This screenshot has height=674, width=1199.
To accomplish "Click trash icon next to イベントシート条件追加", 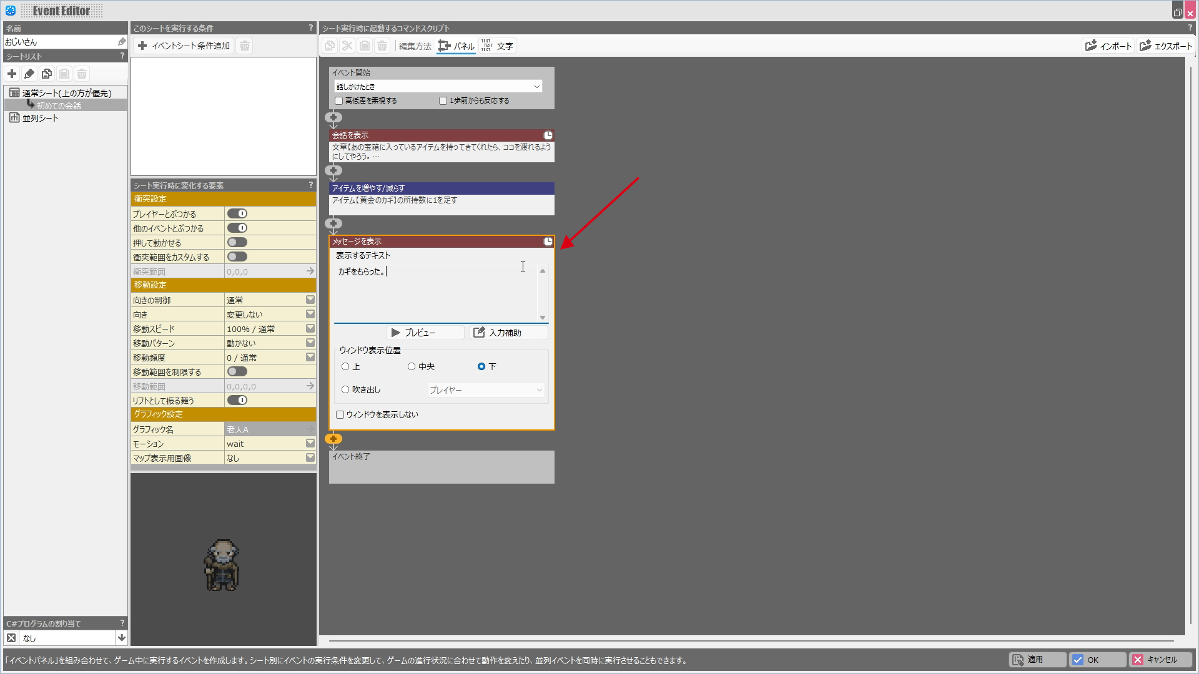I will point(245,46).
